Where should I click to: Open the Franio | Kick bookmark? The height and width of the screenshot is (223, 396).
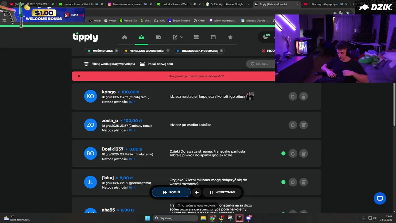pos(128,20)
